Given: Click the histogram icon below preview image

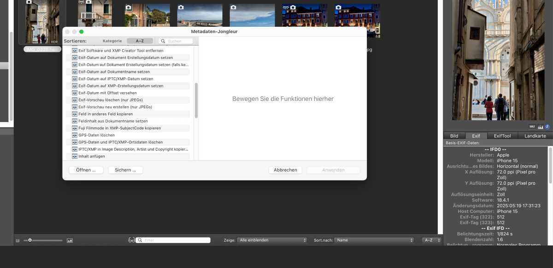Looking at the screenshot, I should pos(540,127).
